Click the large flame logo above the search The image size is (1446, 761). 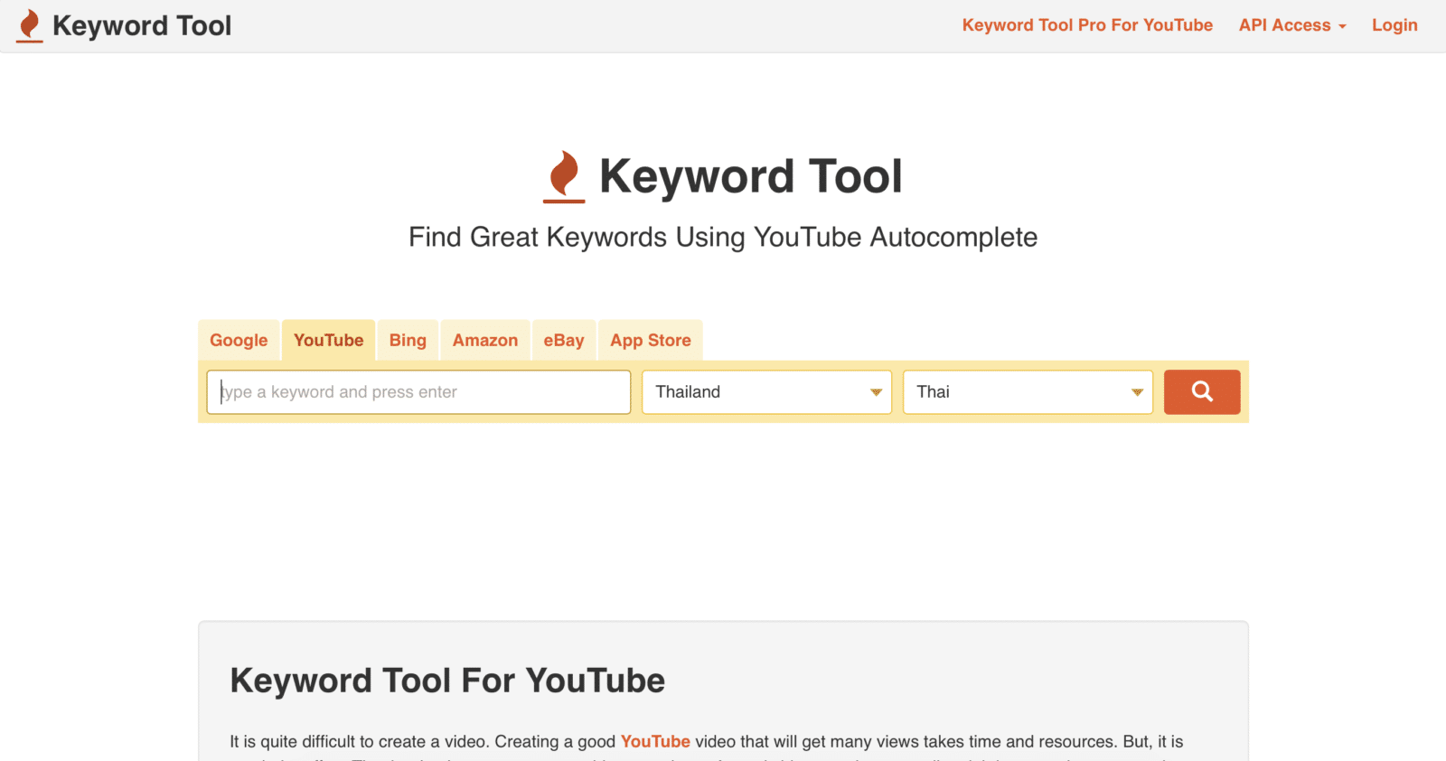pyautogui.click(x=565, y=176)
